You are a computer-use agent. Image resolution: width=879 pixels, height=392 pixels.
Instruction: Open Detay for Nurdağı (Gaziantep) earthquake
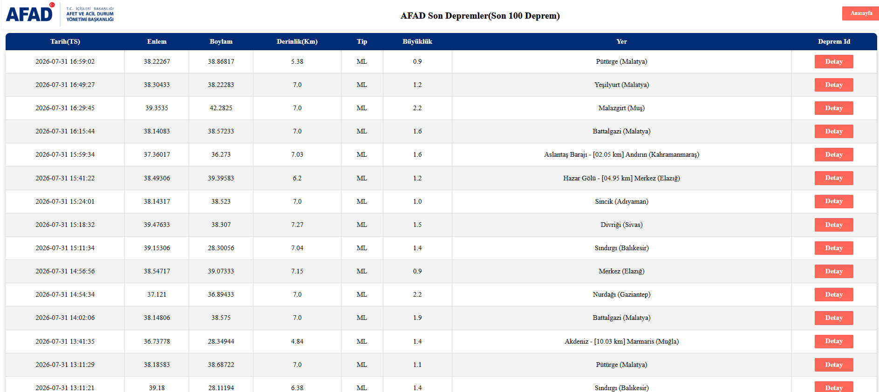click(834, 294)
